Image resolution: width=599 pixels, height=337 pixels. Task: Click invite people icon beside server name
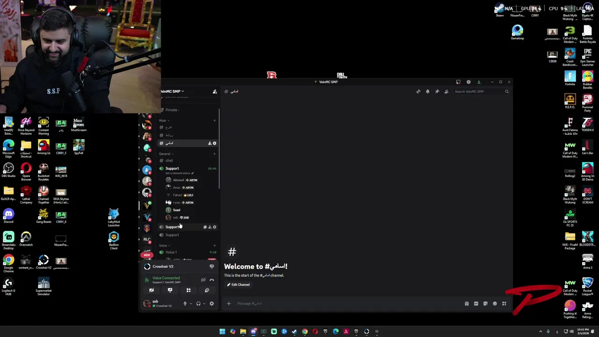tap(215, 92)
